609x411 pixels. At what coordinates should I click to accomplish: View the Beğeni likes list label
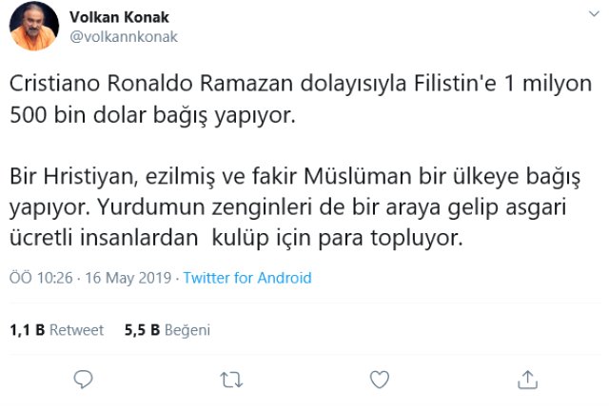[x=187, y=330]
